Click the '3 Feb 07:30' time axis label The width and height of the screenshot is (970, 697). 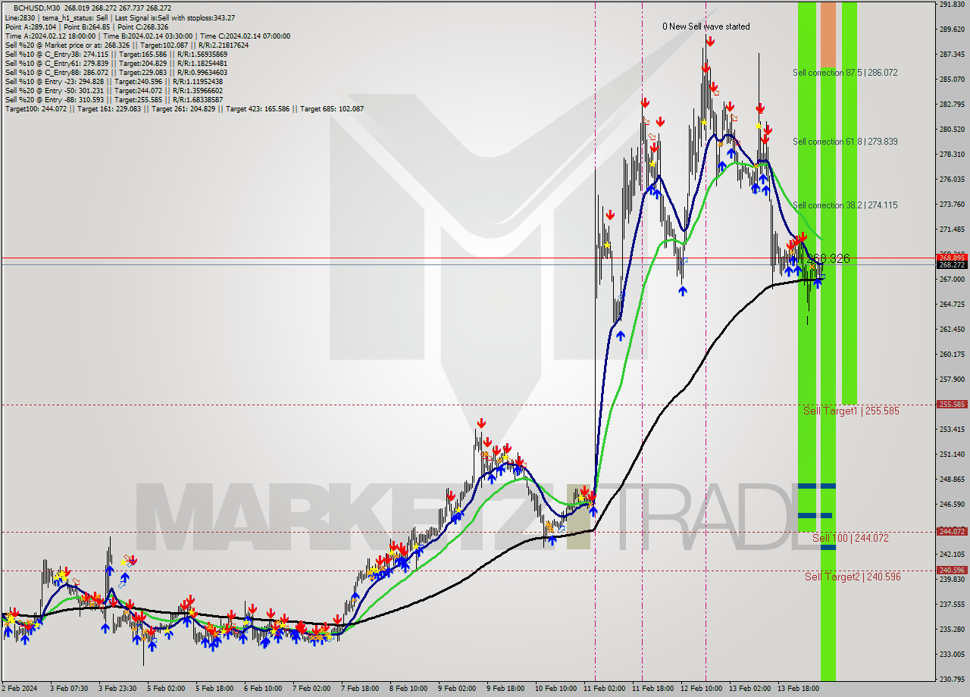(x=68, y=689)
